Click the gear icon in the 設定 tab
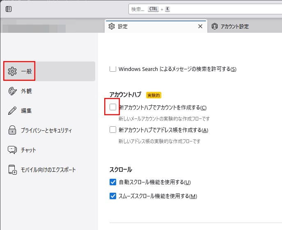 [x=112, y=26]
